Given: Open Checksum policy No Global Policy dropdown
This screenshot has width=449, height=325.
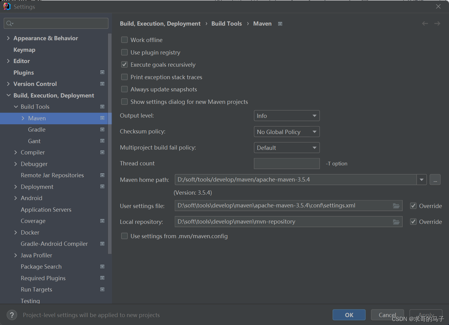Looking at the screenshot, I should (287, 132).
